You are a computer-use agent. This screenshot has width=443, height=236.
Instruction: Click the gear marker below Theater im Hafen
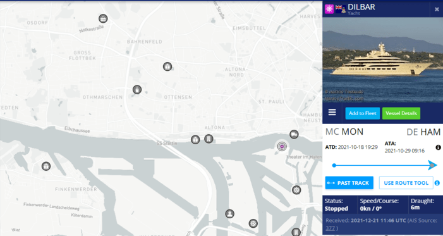click(x=296, y=190)
